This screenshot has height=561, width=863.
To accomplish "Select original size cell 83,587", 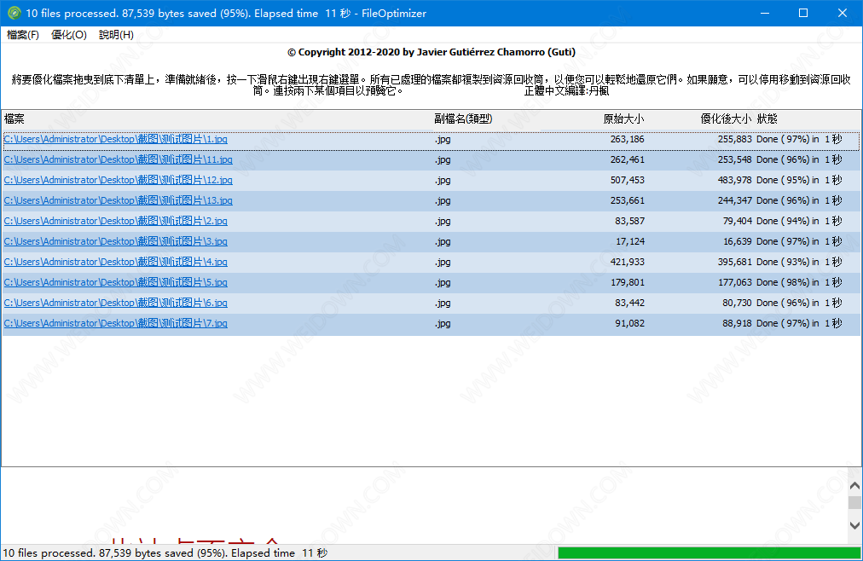I will [x=629, y=221].
